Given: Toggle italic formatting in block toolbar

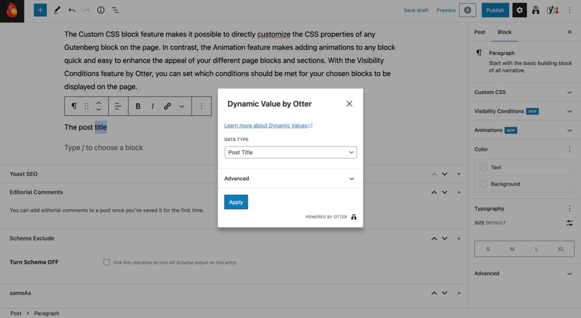Looking at the screenshot, I should [x=152, y=106].
